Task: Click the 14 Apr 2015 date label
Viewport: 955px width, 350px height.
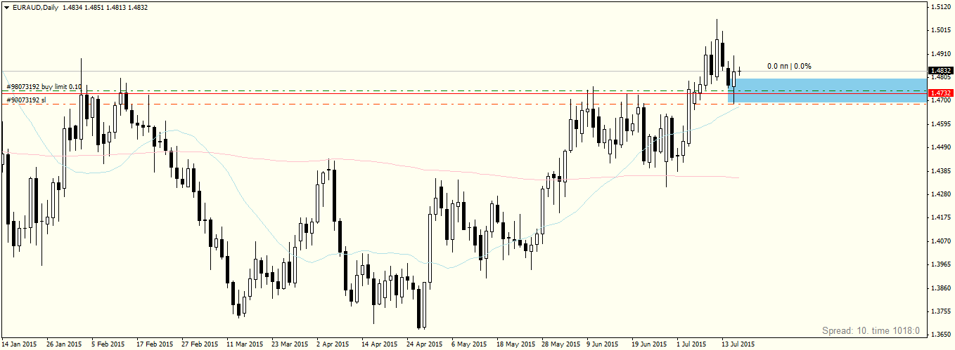Action: (380, 344)
